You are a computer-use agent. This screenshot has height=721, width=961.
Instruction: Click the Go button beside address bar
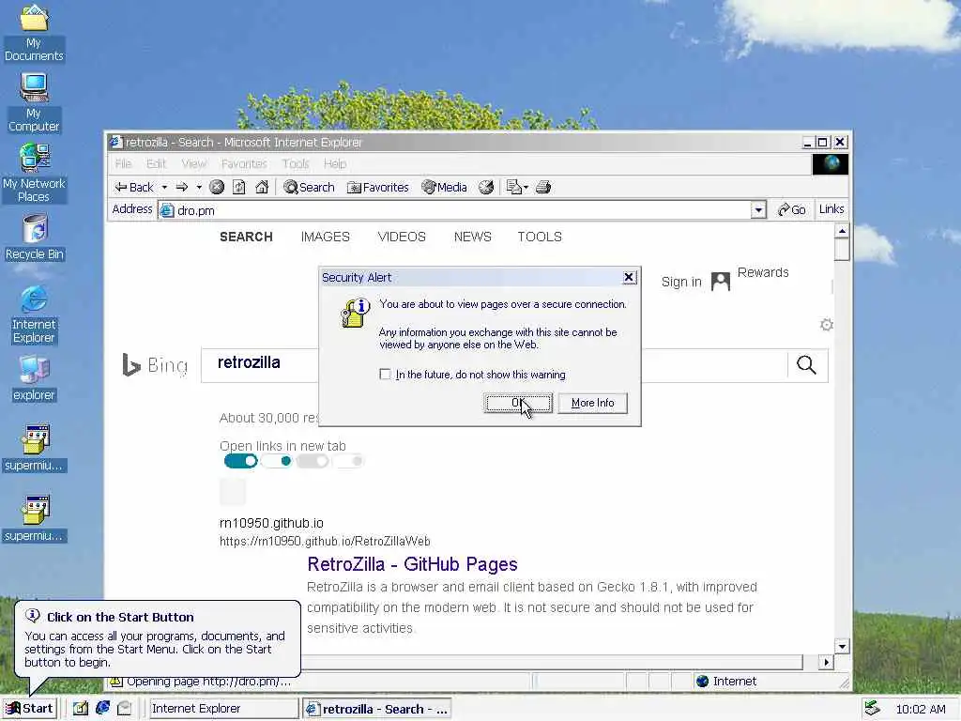tap(792, 209)
